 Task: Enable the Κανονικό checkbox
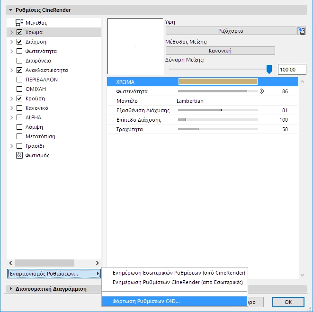(19, 108)
